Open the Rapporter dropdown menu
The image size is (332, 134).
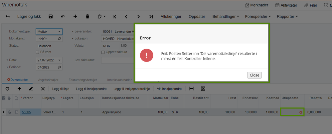pyautogui.click(x=287, y=17)
